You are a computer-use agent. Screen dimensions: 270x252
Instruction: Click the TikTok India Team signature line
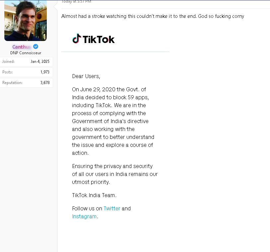tap(94, 195)
